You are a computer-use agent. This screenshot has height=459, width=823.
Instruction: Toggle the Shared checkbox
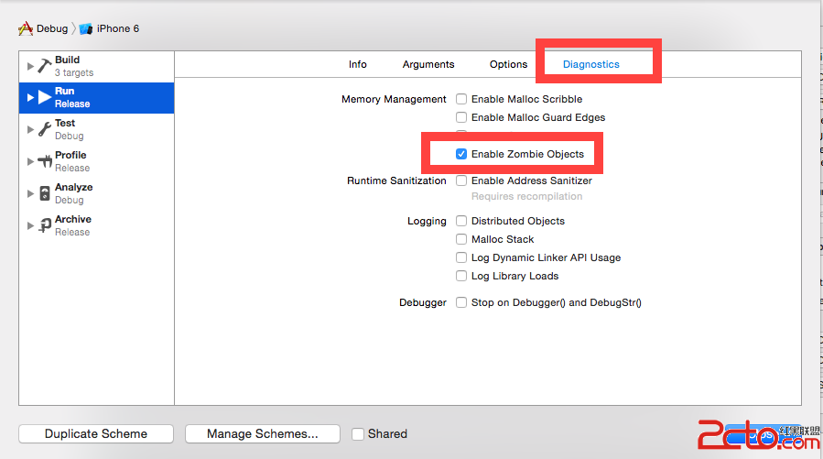point(358,434)
